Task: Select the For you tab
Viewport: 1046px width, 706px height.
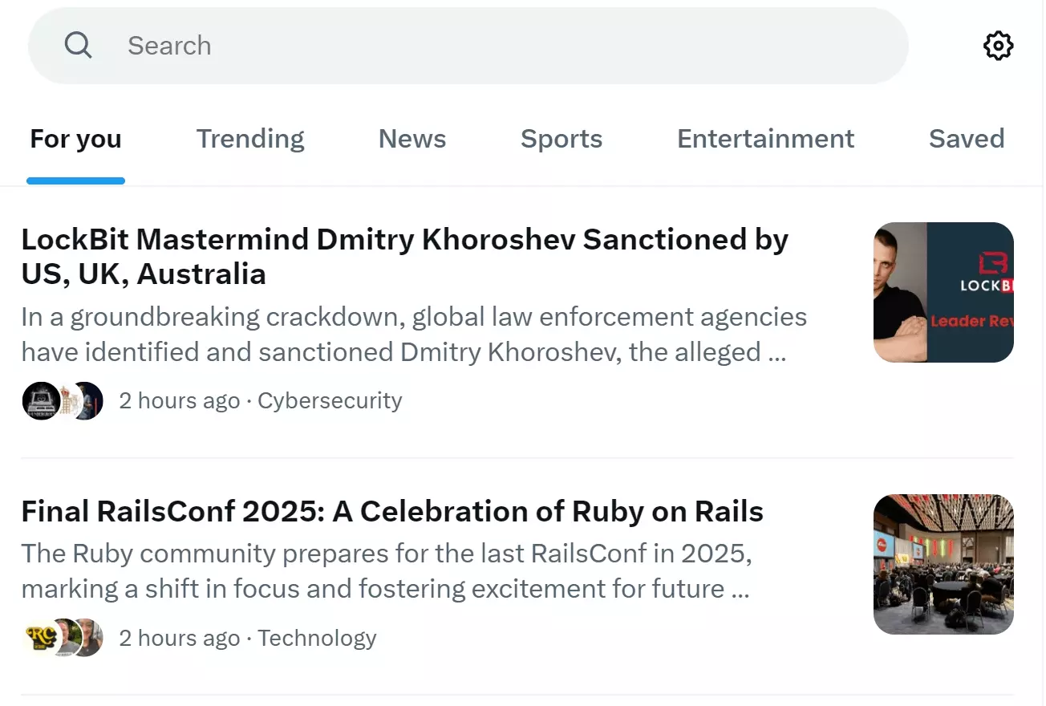Action: [75, 138]
